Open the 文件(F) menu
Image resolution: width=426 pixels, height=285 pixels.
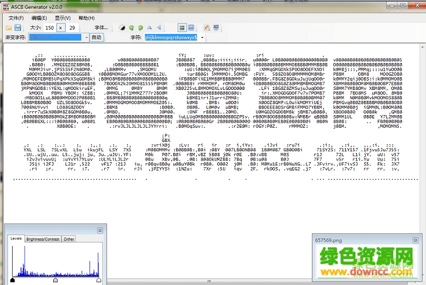tap(16, 18)
